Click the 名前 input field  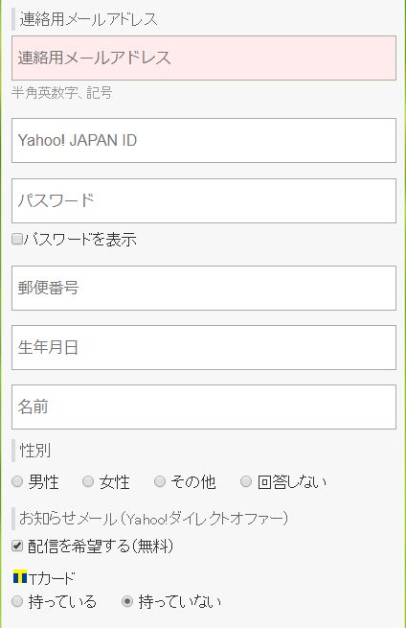click(x=204, y=407)
